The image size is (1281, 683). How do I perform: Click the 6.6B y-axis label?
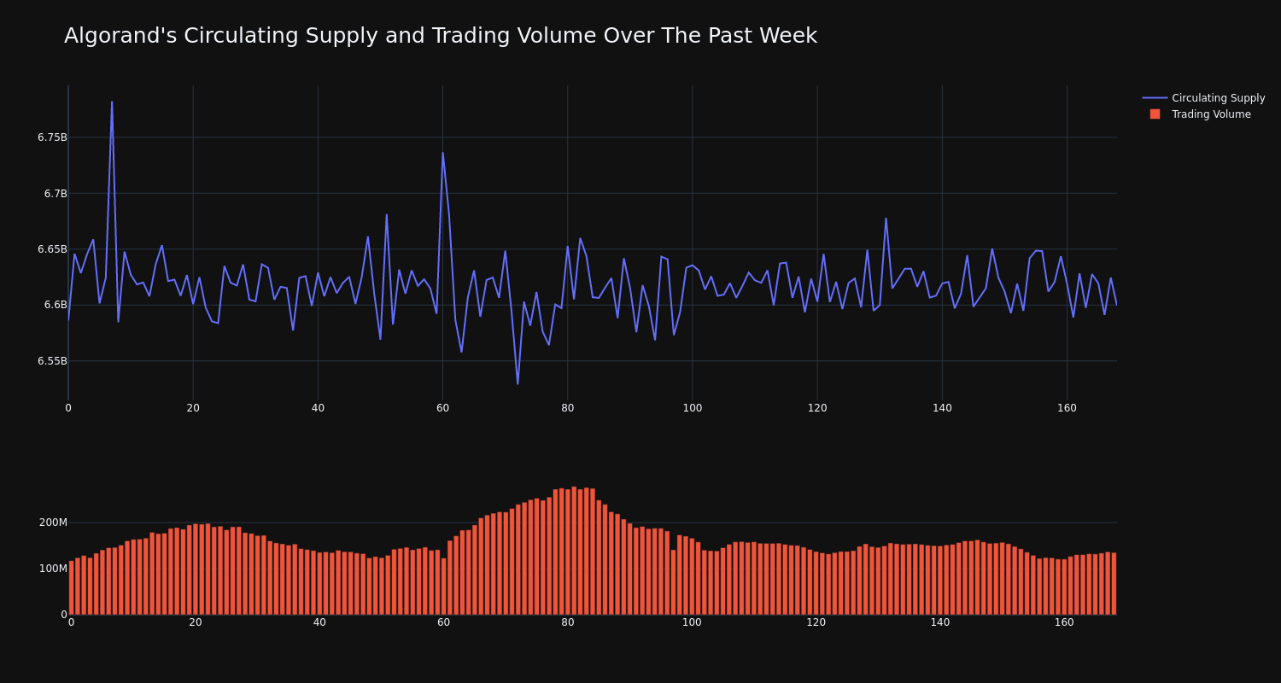[56, 305]
